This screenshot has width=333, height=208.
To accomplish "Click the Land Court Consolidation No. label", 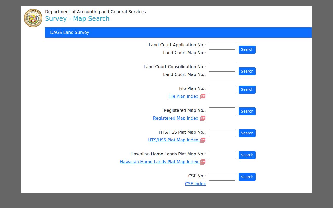I will (175, 67).
